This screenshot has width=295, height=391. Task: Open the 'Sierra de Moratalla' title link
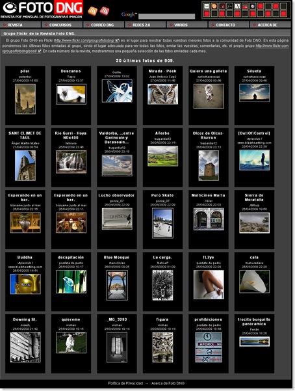tap(254, 198)
